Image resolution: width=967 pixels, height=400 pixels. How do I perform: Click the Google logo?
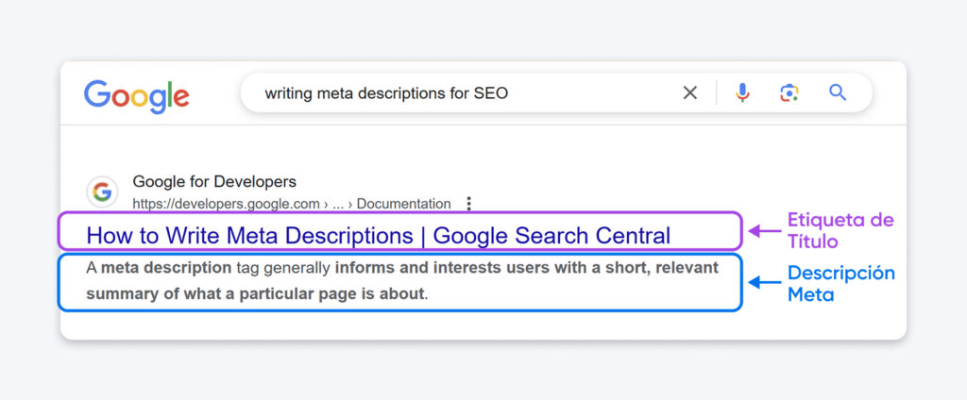(x=136, y=93)
